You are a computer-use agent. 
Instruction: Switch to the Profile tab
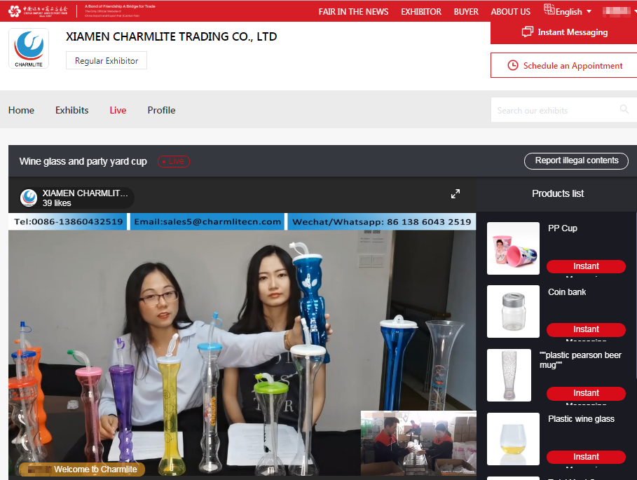click(161, 110)
